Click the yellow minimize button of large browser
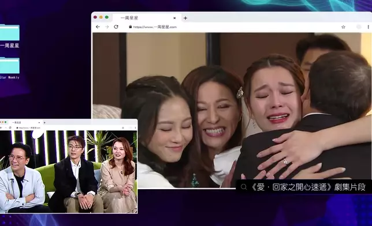372x226 pixels. 101,17
